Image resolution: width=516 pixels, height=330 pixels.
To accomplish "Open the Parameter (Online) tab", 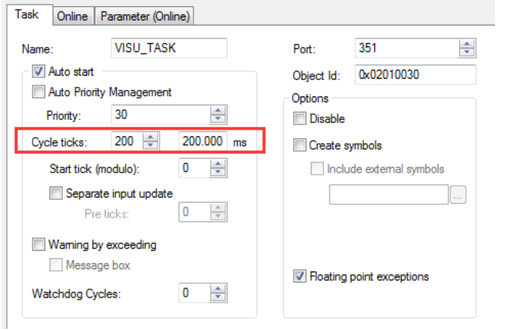I will [145, 16].
